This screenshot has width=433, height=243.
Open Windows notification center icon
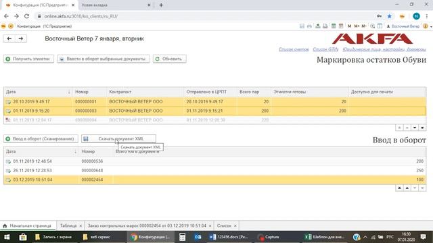click(423, 237)
